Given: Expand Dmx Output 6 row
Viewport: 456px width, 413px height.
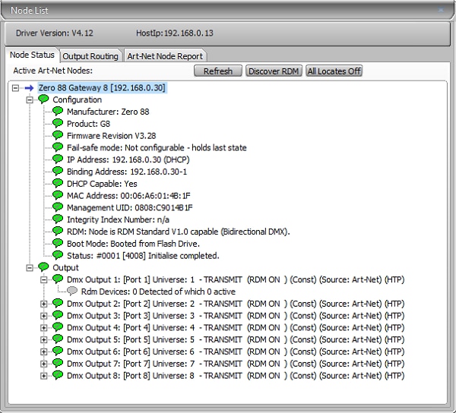Looking at the screenshot, I should click(x=44, y=352).
